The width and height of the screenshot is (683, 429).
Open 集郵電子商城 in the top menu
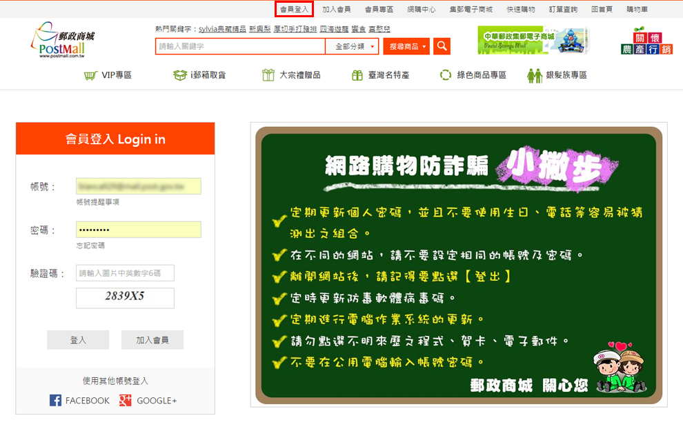(471, 9)
